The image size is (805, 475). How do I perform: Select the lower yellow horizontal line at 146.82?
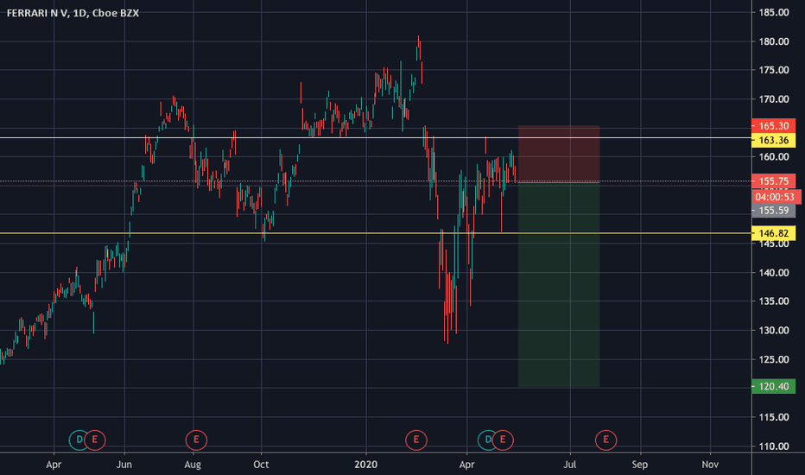click(x=375, y=233)
